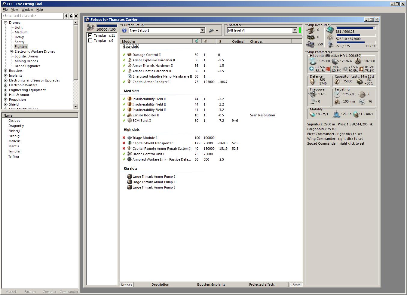
Task: Click the capacitor icon beside 75000
Action: tap(337, 81)
